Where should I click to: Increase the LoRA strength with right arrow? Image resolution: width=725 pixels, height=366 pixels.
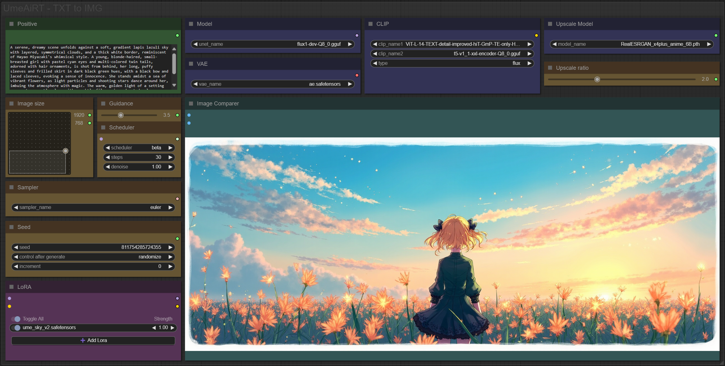(x=173, y=328)
